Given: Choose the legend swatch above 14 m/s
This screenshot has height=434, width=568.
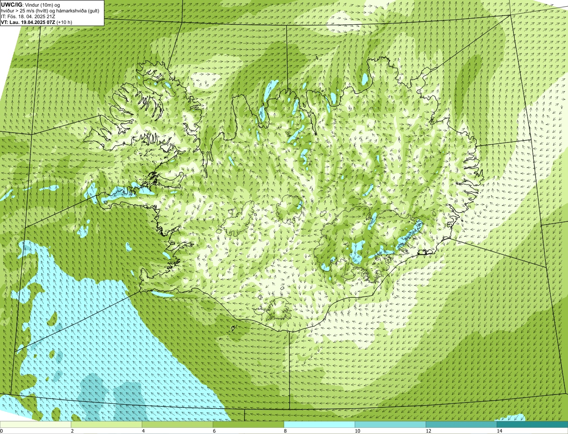Looking at the screenshot, I should (x=532, y=424).
